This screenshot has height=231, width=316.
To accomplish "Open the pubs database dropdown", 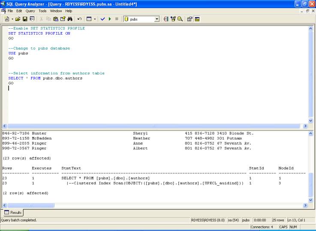I will (156, 19).
